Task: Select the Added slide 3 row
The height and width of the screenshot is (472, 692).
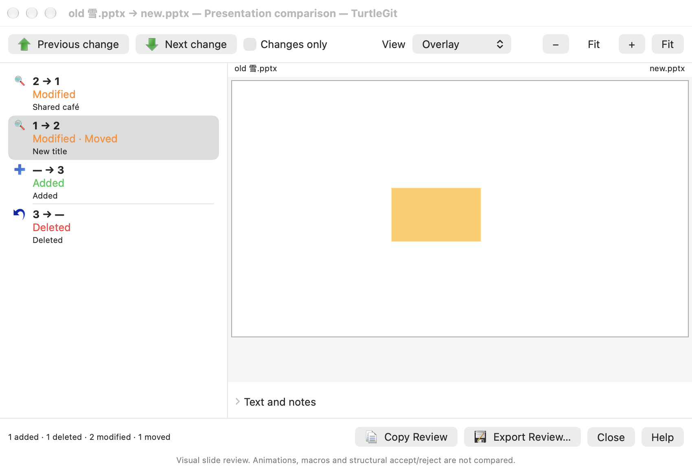Action: tap(114, 182)
